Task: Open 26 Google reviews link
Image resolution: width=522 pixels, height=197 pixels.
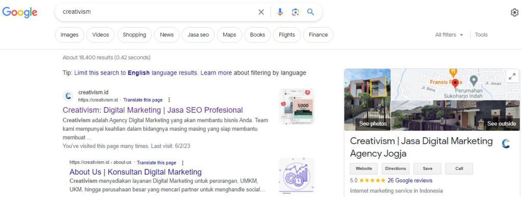Action: (410, 181)
